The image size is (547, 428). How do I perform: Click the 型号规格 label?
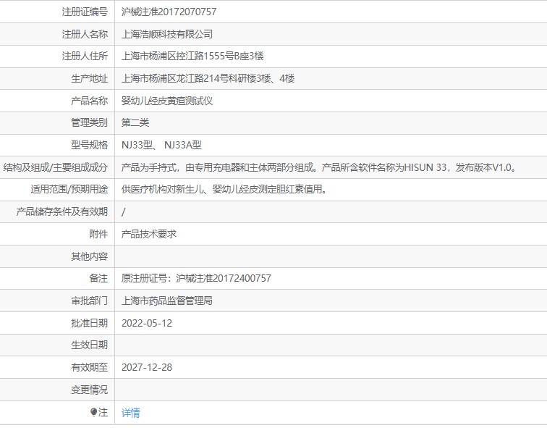click(x=89, y=145)
